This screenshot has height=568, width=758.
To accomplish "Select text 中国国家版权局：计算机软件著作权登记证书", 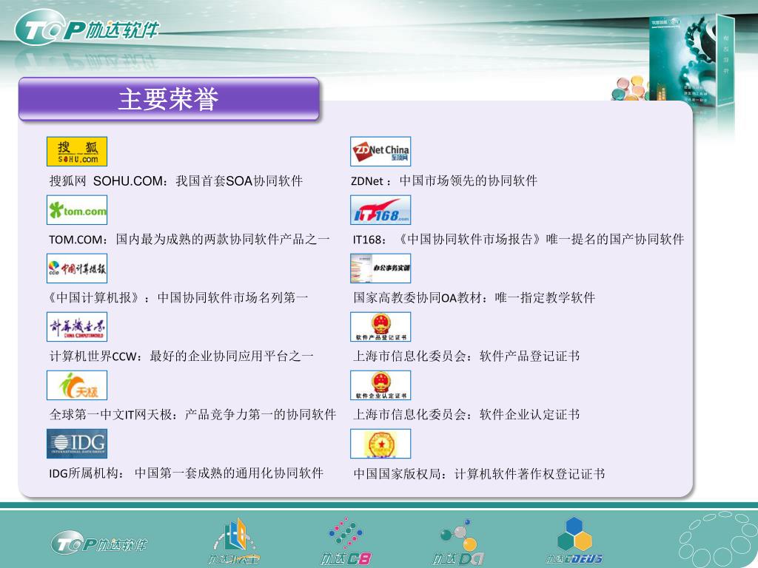I will [479, 474].
